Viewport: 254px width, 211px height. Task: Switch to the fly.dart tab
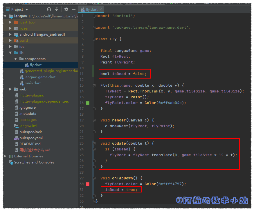91,10
